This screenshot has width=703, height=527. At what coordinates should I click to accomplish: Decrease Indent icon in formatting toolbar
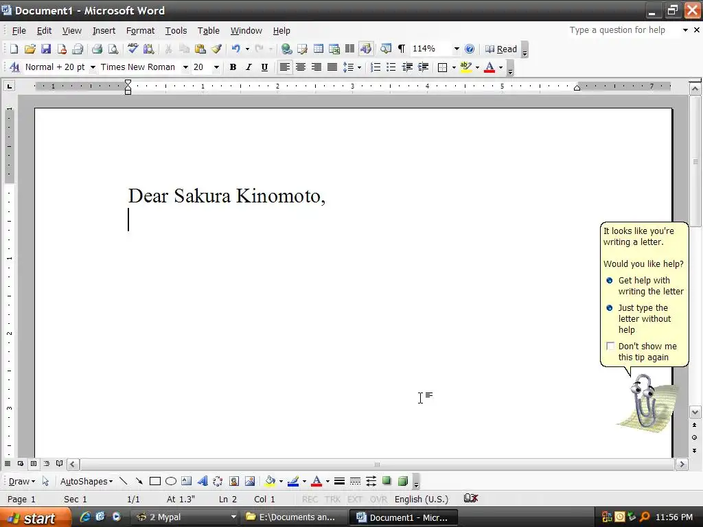407,67
